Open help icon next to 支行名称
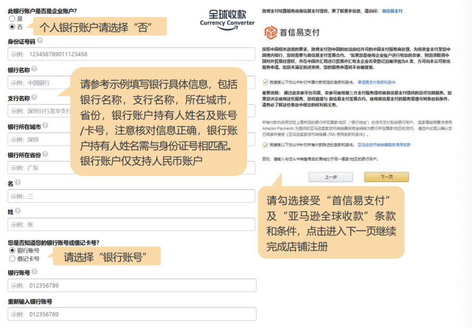 35,97
